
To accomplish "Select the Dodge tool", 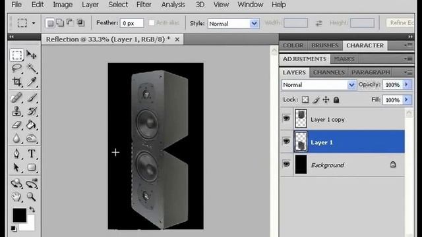I will point(31,138).
